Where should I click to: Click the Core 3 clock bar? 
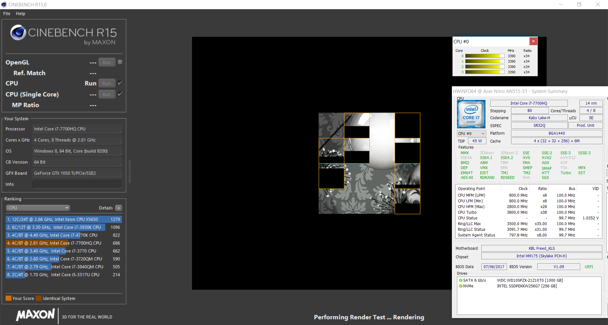point(485,72)
